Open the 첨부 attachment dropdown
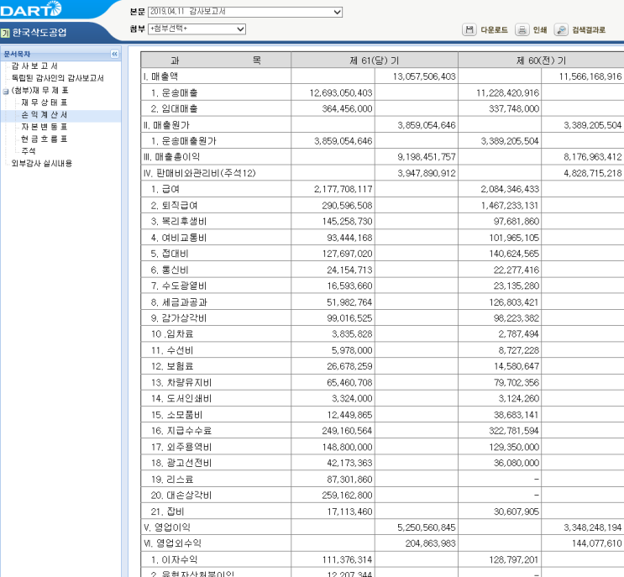 click(197, 29)
